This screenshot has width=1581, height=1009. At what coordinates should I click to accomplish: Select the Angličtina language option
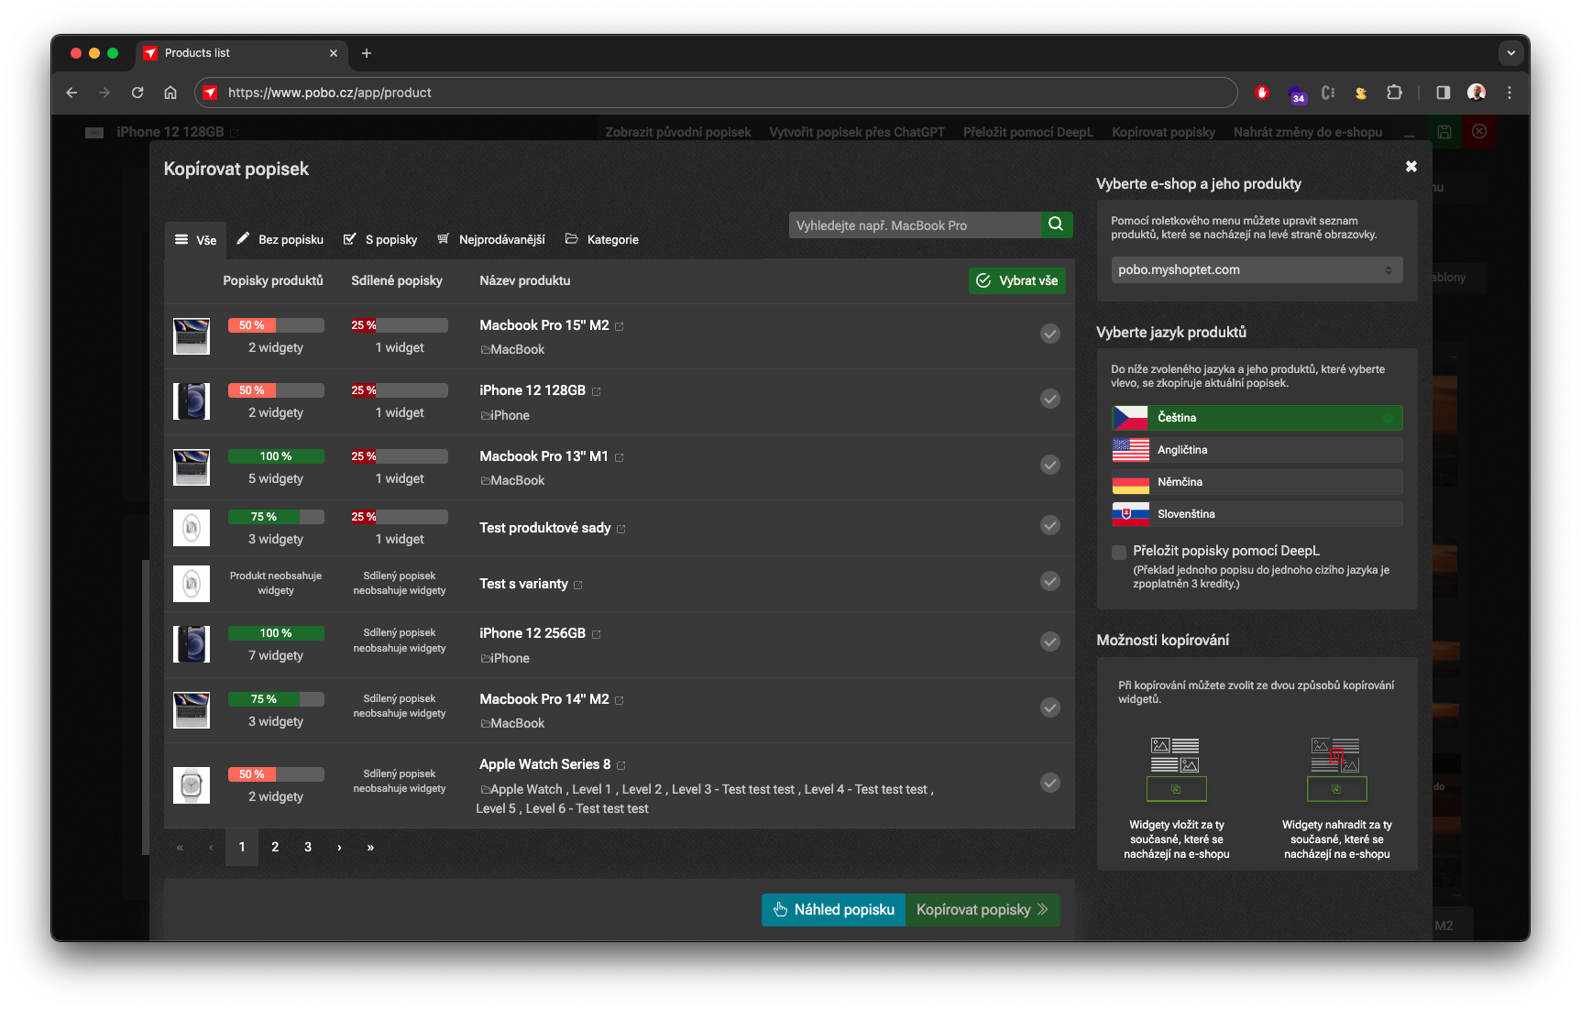1257,450
